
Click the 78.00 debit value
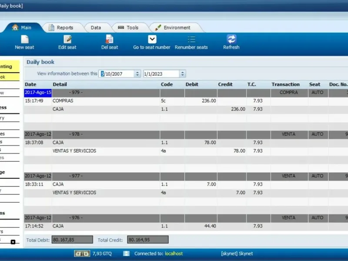210,143
